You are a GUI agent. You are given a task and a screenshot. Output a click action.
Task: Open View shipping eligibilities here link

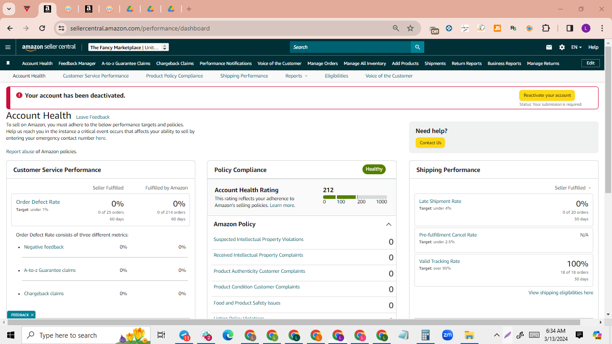click(x=561, y=292)
